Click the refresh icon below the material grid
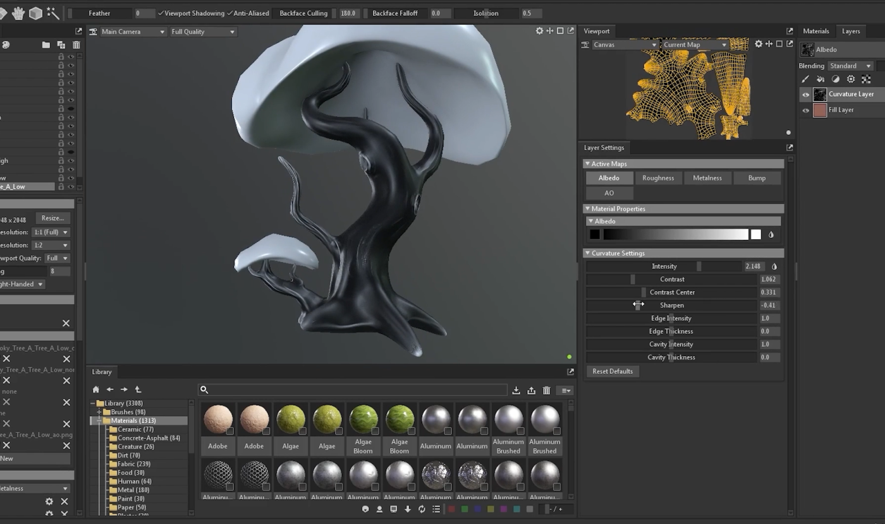This screenshot has height=524, width=885. 422,509
